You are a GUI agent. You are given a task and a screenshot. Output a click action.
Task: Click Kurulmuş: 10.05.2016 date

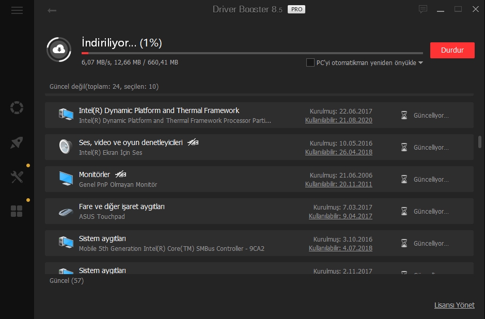341,143
